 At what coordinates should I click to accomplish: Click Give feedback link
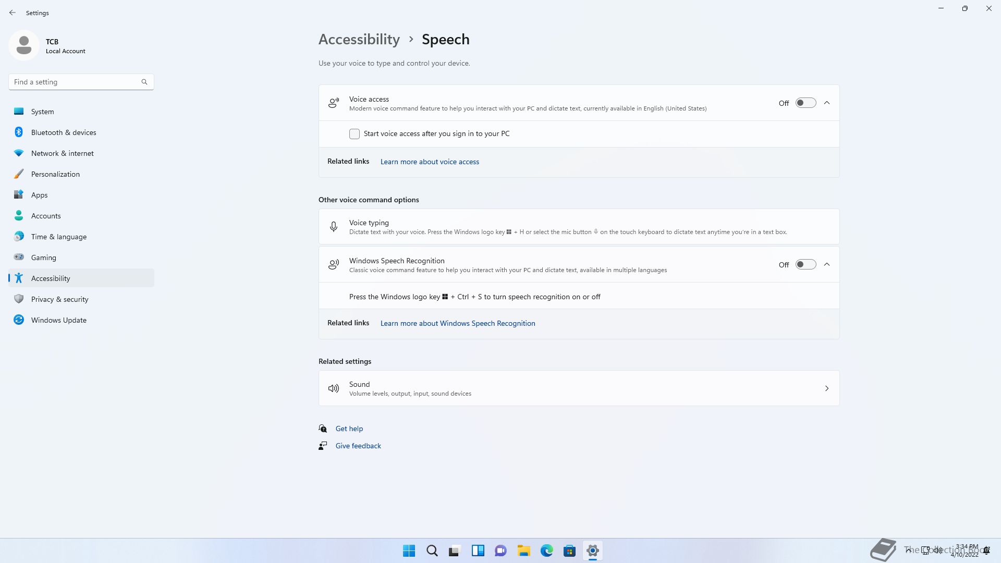pos(358,446)
